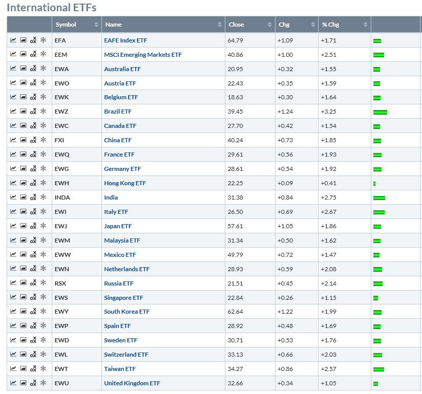The image size is (422, 394).
Task: Open seasonality snowflake icon for EWG row
Action: [x=43, y=169]
